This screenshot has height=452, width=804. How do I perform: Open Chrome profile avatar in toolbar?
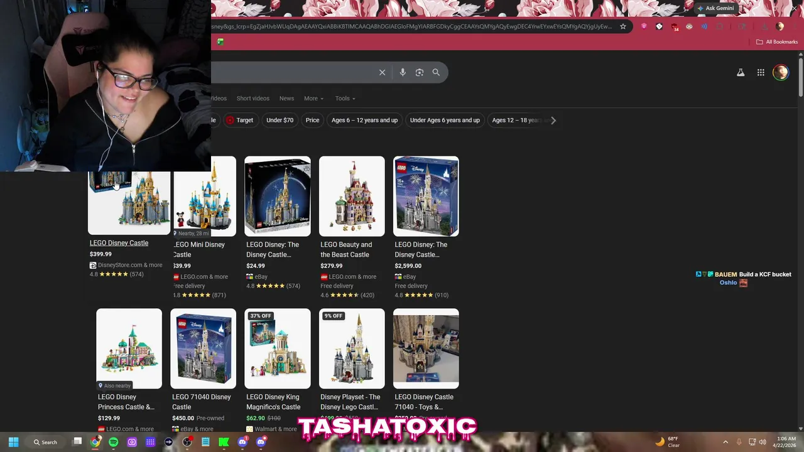tap(780, 26)
